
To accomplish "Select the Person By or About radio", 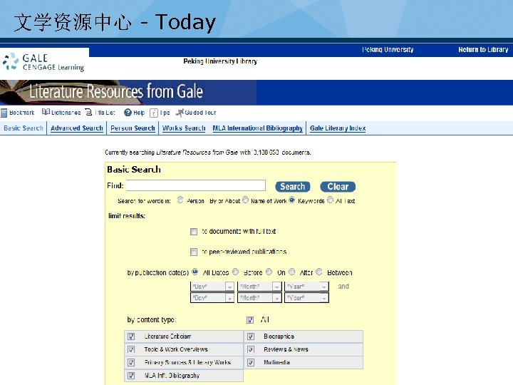I will click(x=180, y=200).
